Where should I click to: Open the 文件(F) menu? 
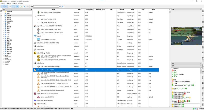click(3, 4)
